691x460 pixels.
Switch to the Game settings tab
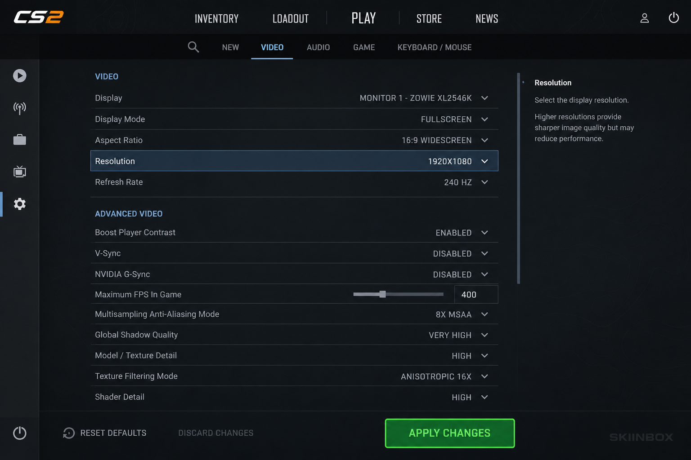[x=364, y=47]
